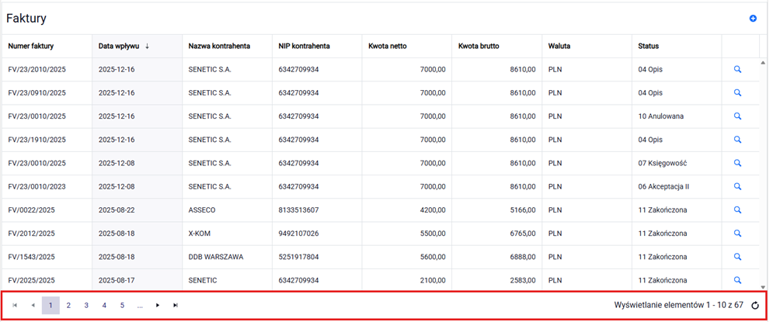Screen dimensions: 773x322
Task: Select invoice number FV/2012/2025
Action: [32, 234]
